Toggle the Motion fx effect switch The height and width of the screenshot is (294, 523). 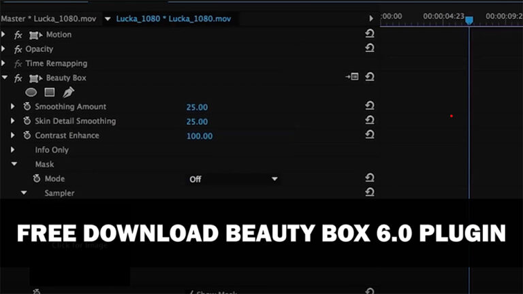18,35
